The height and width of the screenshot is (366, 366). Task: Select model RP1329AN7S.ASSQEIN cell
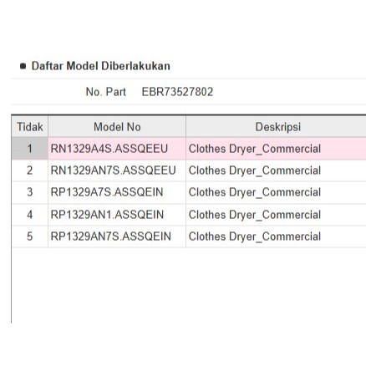[x=117, y=236]
